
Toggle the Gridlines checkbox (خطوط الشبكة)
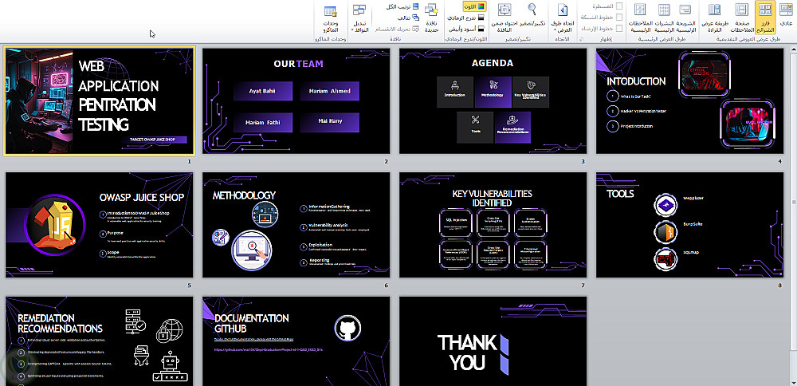pos(619,18)
